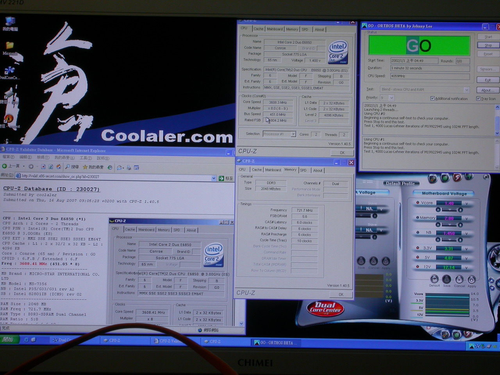The image size is (500, 375).
Task: Click OK in the CPU-Z Memory window
Action: point(341,295)
